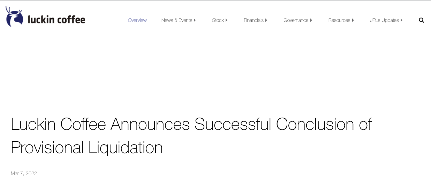Image resolution: width=431 pixels, height=182 pixels.
Task: Click the Provisional Liquidation article headline
Action: point(191,136)
